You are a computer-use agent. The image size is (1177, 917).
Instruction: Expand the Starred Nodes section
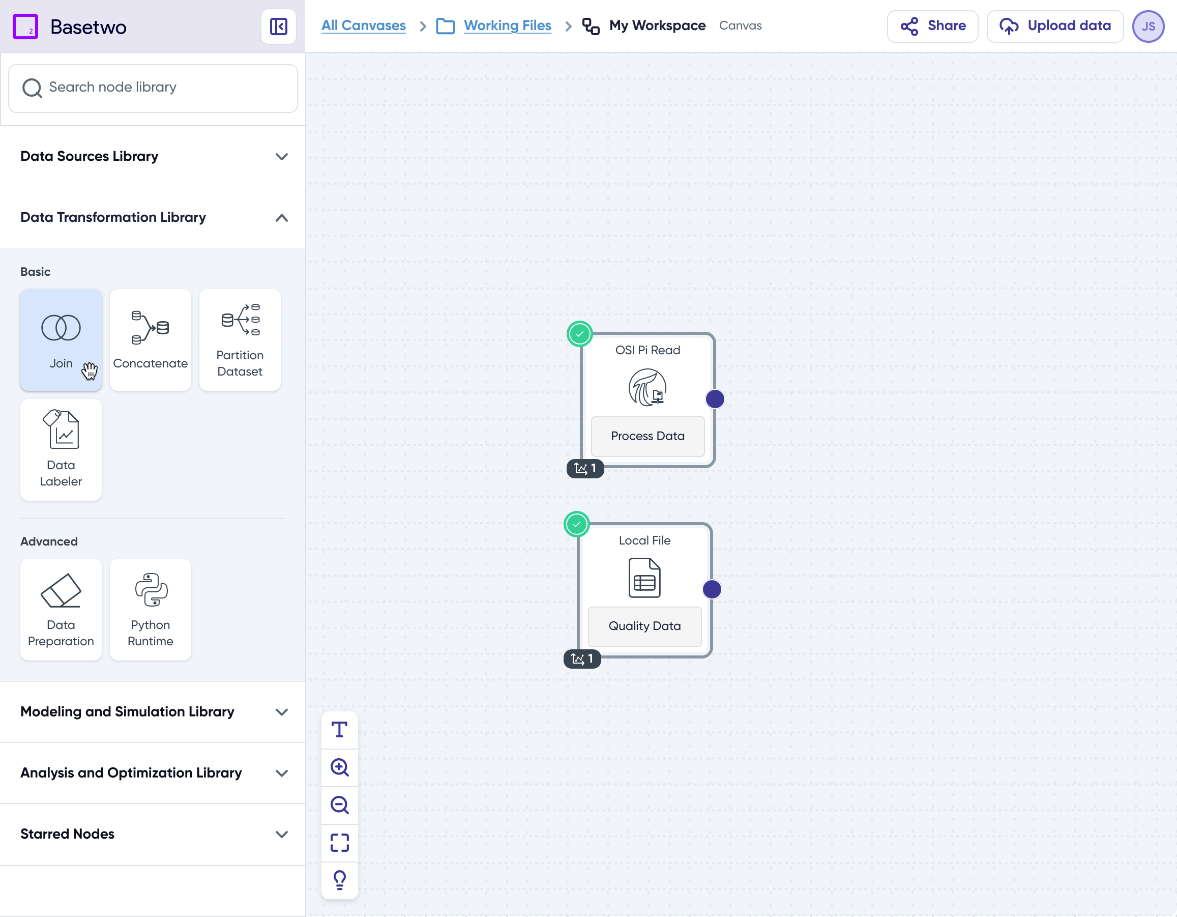tap(281, 834)
